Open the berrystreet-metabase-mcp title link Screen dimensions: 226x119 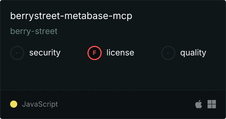point(71,16)
